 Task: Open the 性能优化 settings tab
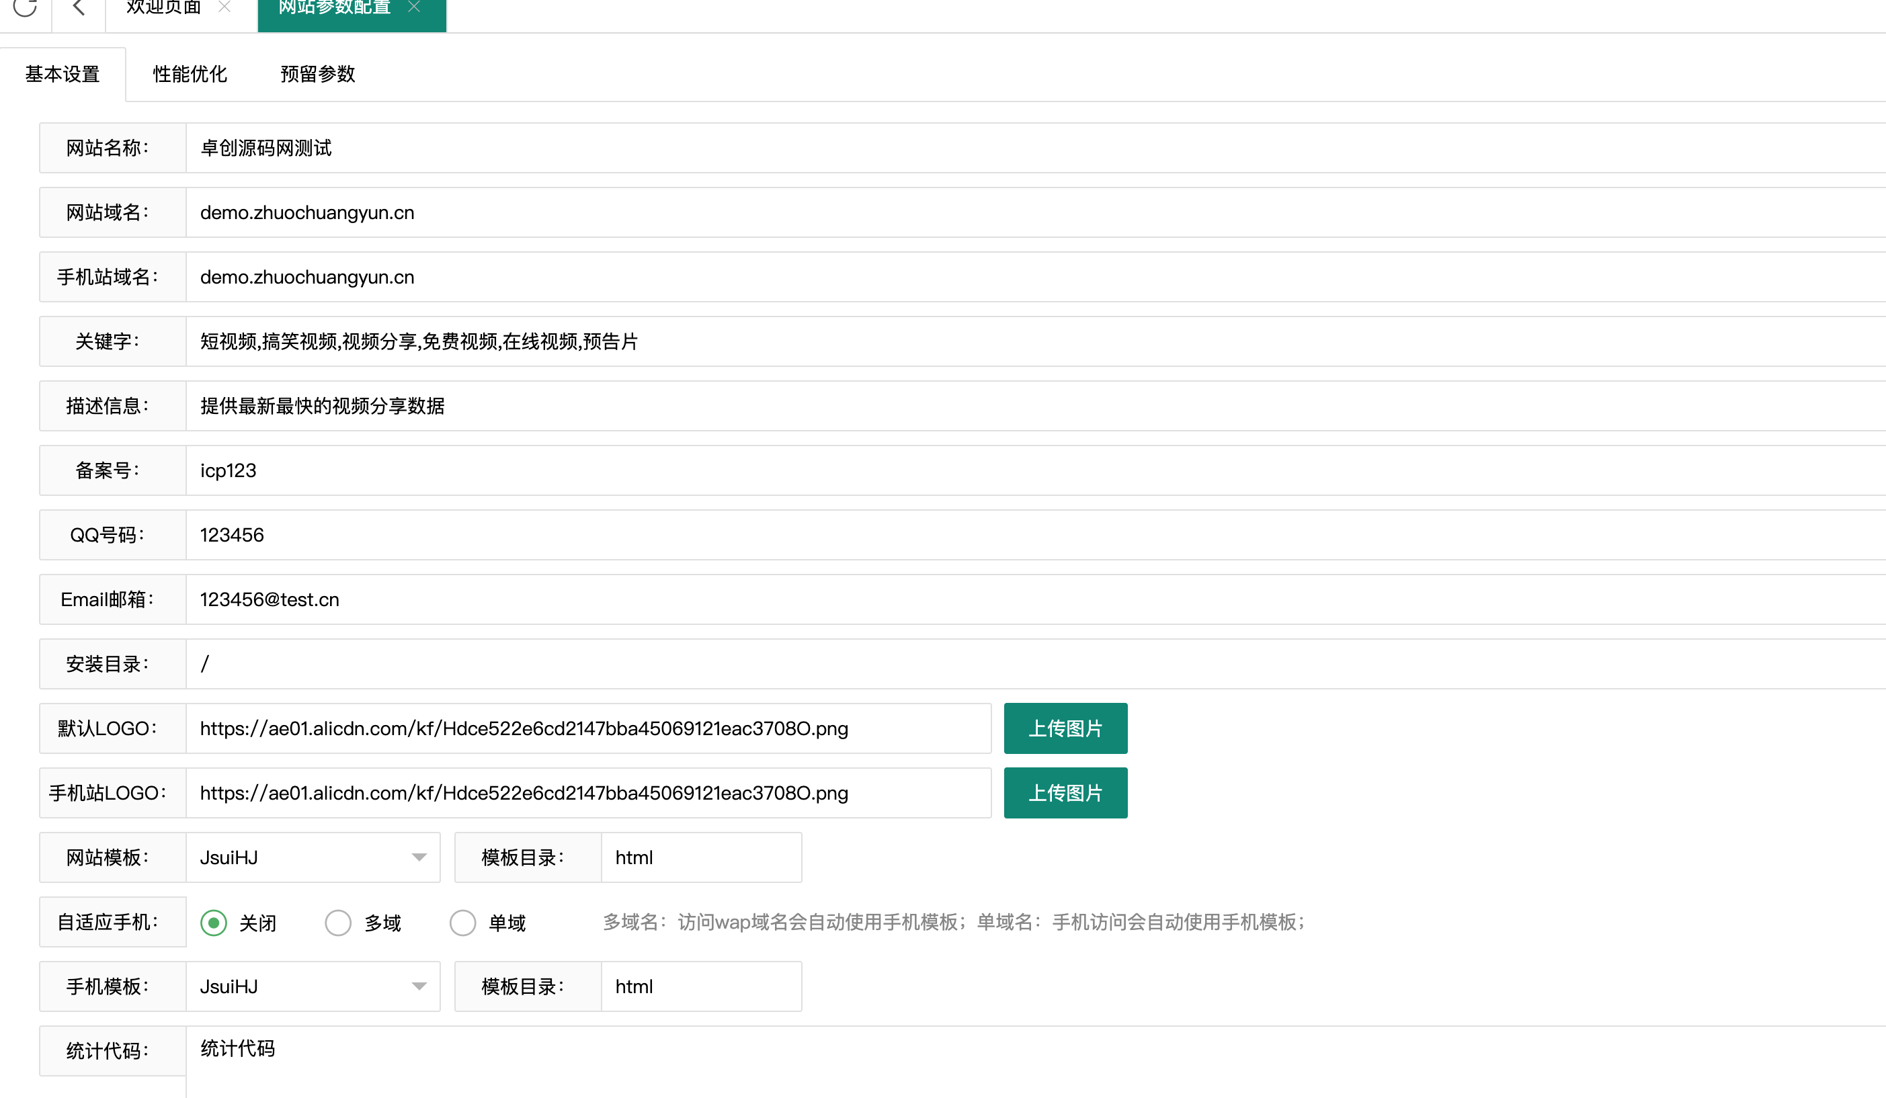pos(190,74)
